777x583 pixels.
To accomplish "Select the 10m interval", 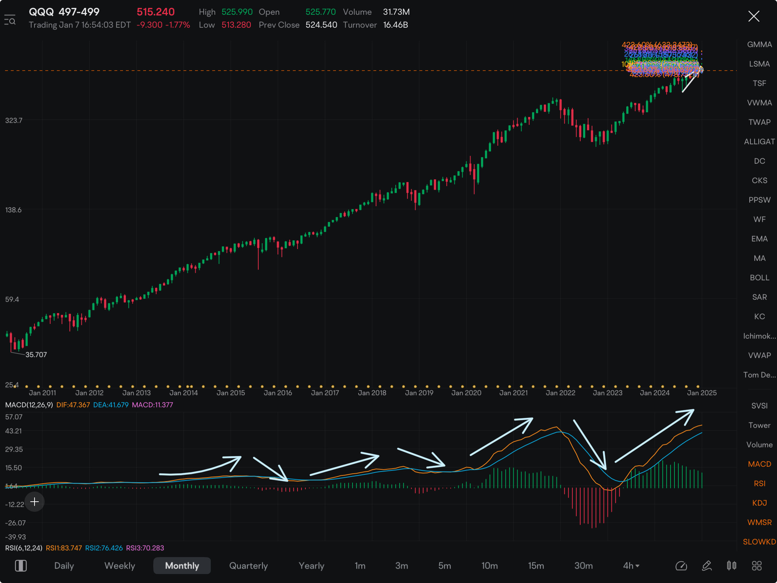I will [x=490, y=566].
